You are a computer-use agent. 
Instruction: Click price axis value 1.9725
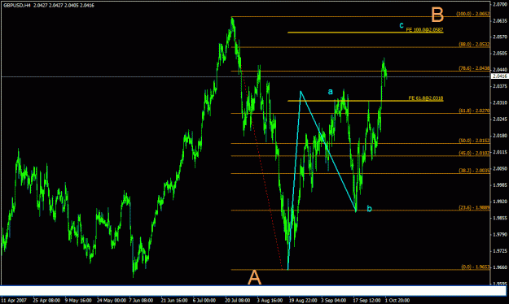coord(500,251)
